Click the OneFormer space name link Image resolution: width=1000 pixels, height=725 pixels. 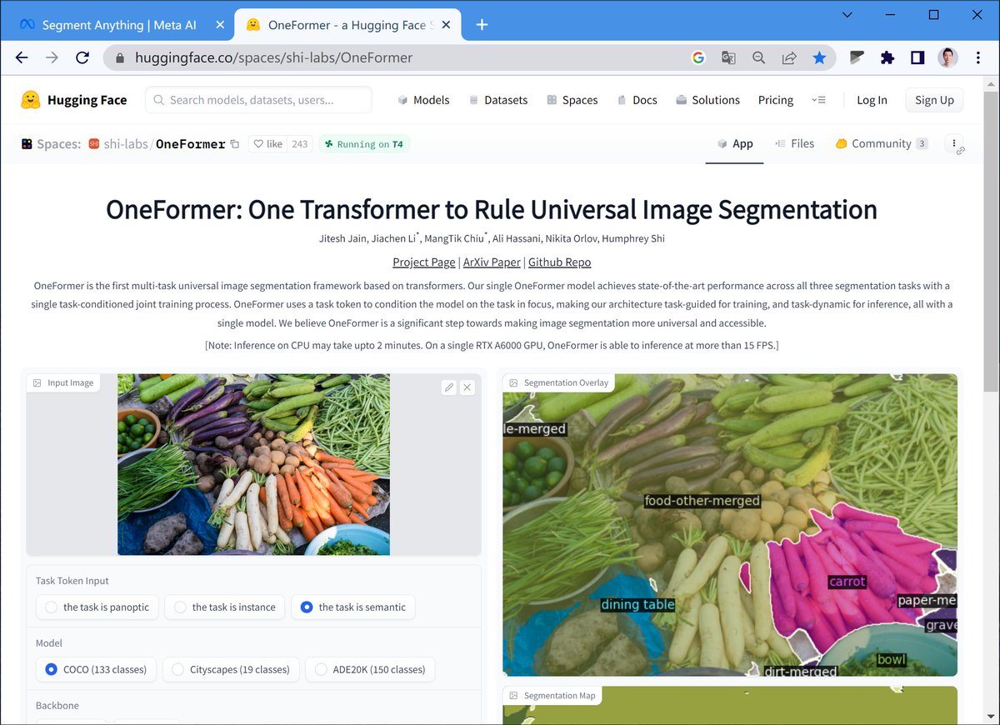pos(190,144)
